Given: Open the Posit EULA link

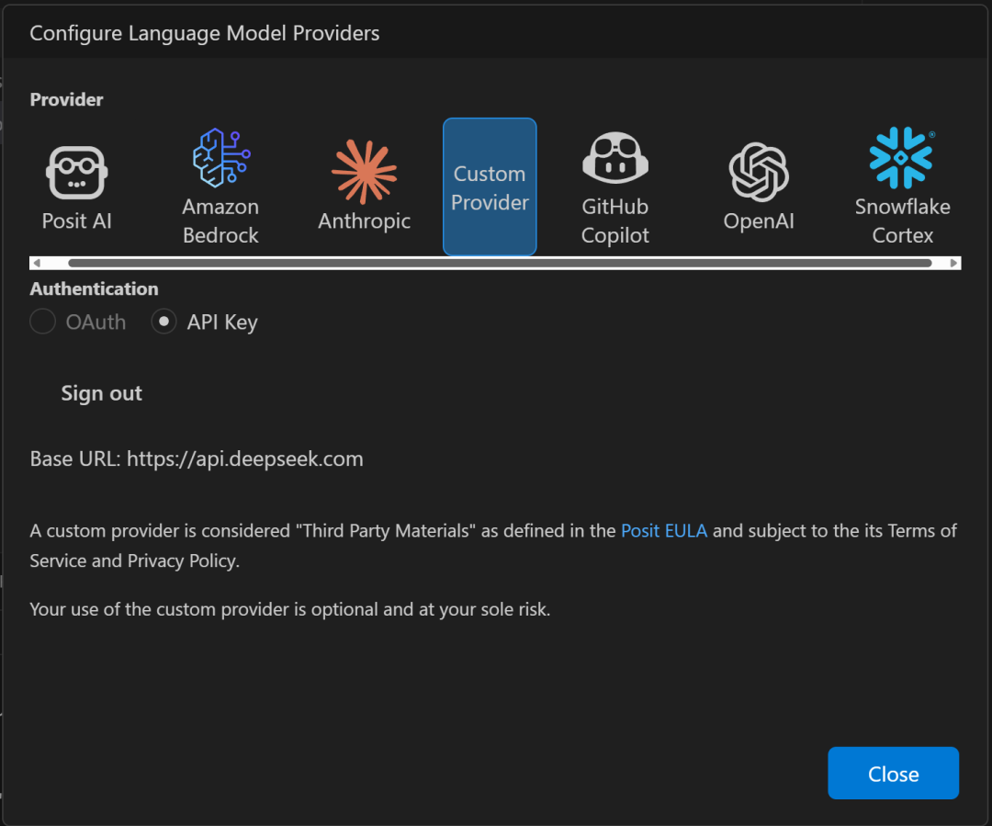Looking at the screenshot, I should pyautogui.click(x=664, y=530).
